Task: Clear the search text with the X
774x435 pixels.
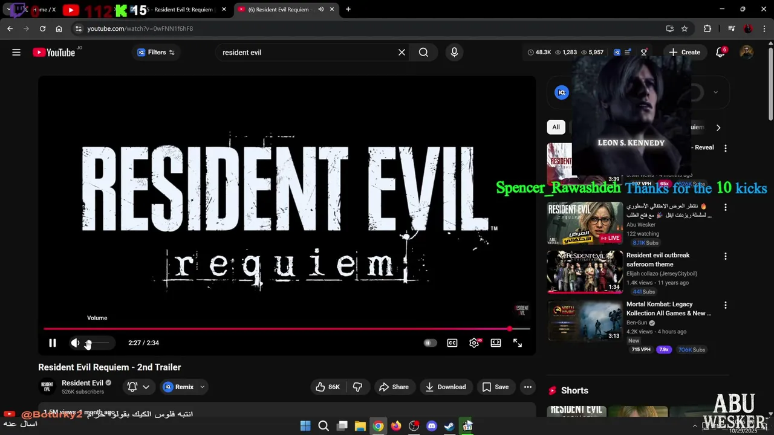Action: (x=402, y=53)
